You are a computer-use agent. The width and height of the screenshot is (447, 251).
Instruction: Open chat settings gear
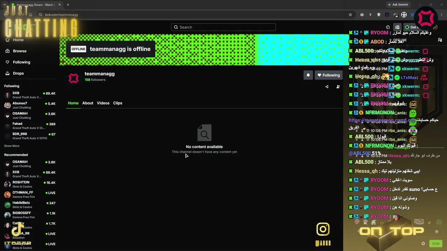[x=423, y=244]
